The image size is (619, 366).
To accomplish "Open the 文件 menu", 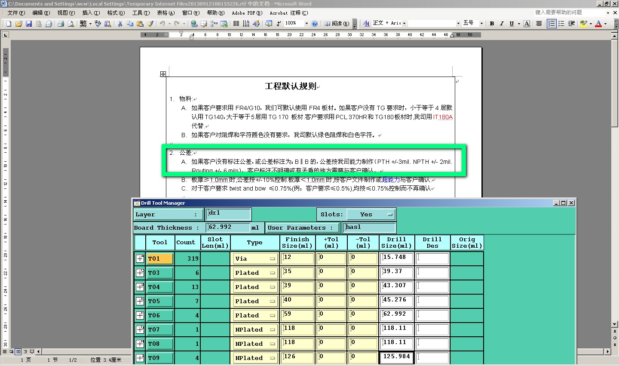I will coord(16,13).
